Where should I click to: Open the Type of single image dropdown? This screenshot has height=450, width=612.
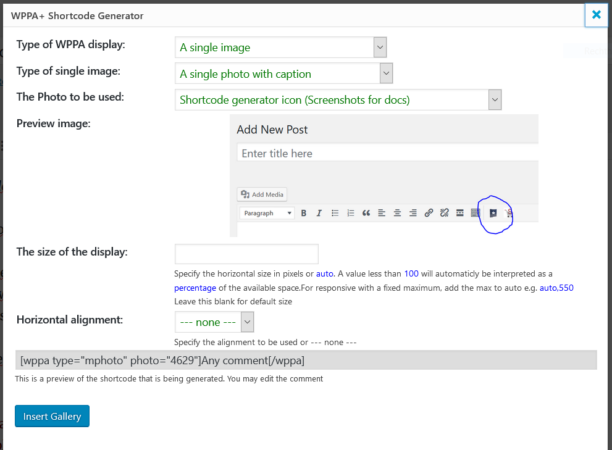284,73
